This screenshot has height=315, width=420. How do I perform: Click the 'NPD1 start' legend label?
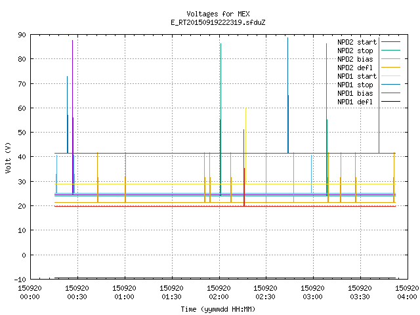(x=357, y=76)
